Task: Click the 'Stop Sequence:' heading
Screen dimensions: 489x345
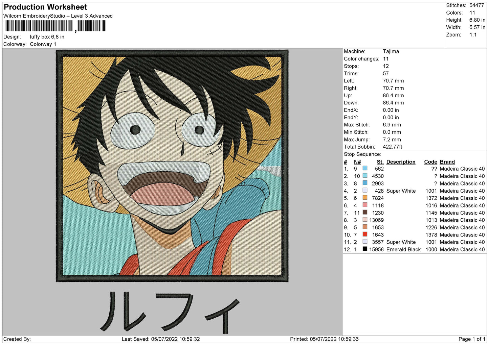Action: [x=362, y=154]
